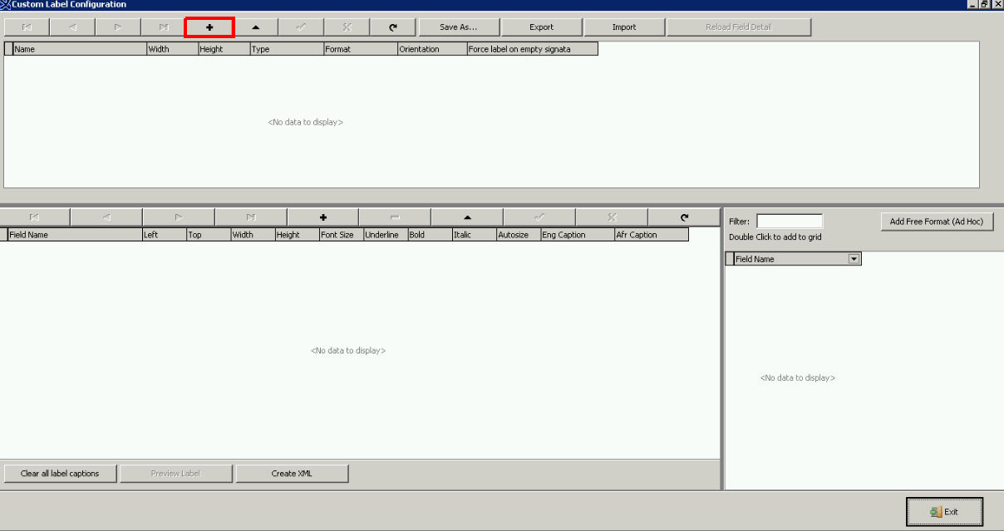Viewport: 1004px width, 531px height.
Task: Go to previous record in label navigator
Action: point(72,27)
